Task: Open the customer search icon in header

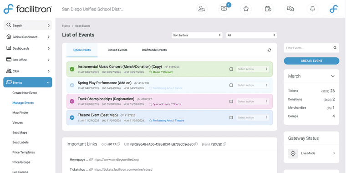Action: 202,9
